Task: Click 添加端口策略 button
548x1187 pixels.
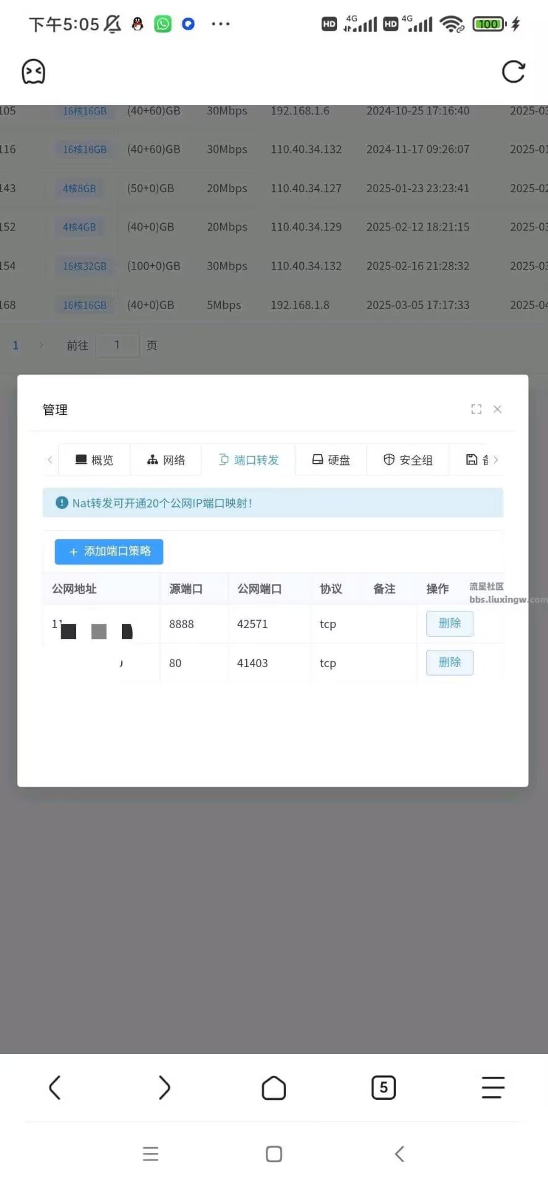Action: click(109, 551)
